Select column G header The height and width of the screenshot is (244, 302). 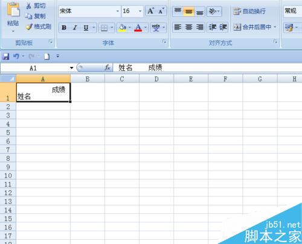point(260,79)
